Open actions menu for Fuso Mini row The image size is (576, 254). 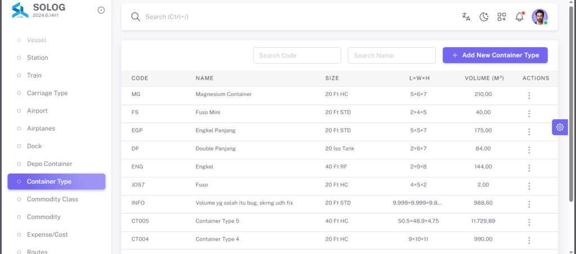pos(529,114)
